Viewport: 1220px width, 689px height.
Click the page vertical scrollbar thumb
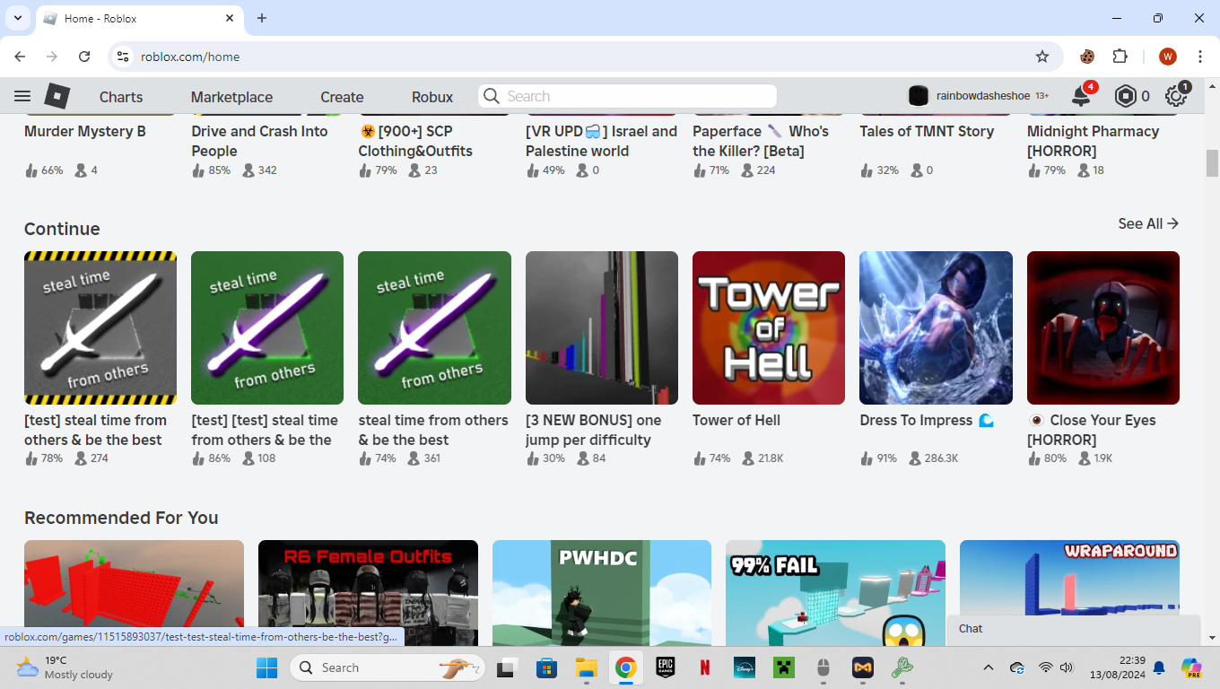(x=1212, y=163)
